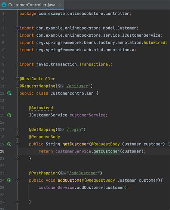Click line number 20 in the gutter
170x210 pixels.
[x=2, y=151]
